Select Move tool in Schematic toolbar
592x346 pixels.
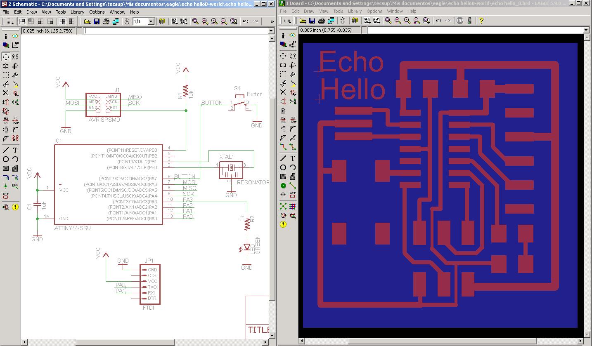pyautogui.click(x=6, y=56)
